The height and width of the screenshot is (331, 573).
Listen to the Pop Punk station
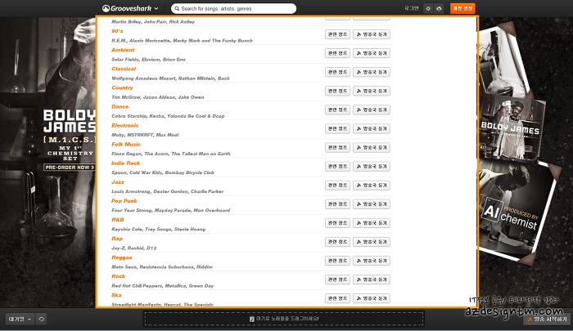pyautogui.click(x=372, y=204)
